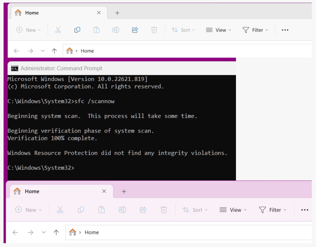Click the final C:\Windows\System32> prompt
Screen dimensions: 316x247
[41, 168]
